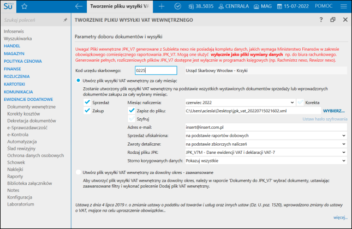Viewport: 352px width, 229px height.
Task: Toggle the Zapisz do pliku checkbox
Action: pos(132,111)
